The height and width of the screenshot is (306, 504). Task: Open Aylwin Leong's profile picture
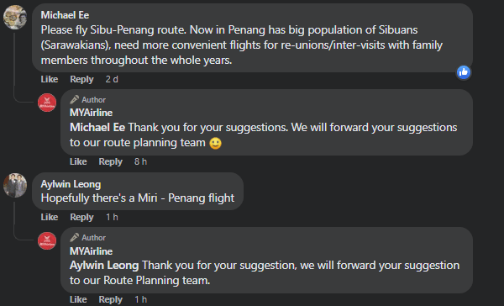tap(15, 186)
